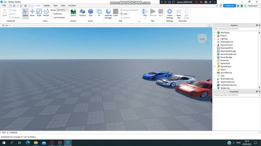Screen dimensions: 261x146
Task: Open the Part dropdown arrow
Action: [x=91, y=18]
